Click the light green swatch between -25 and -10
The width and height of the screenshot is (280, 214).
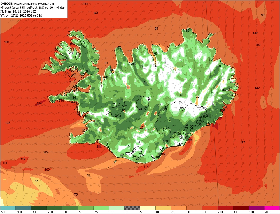coord(101,208)
